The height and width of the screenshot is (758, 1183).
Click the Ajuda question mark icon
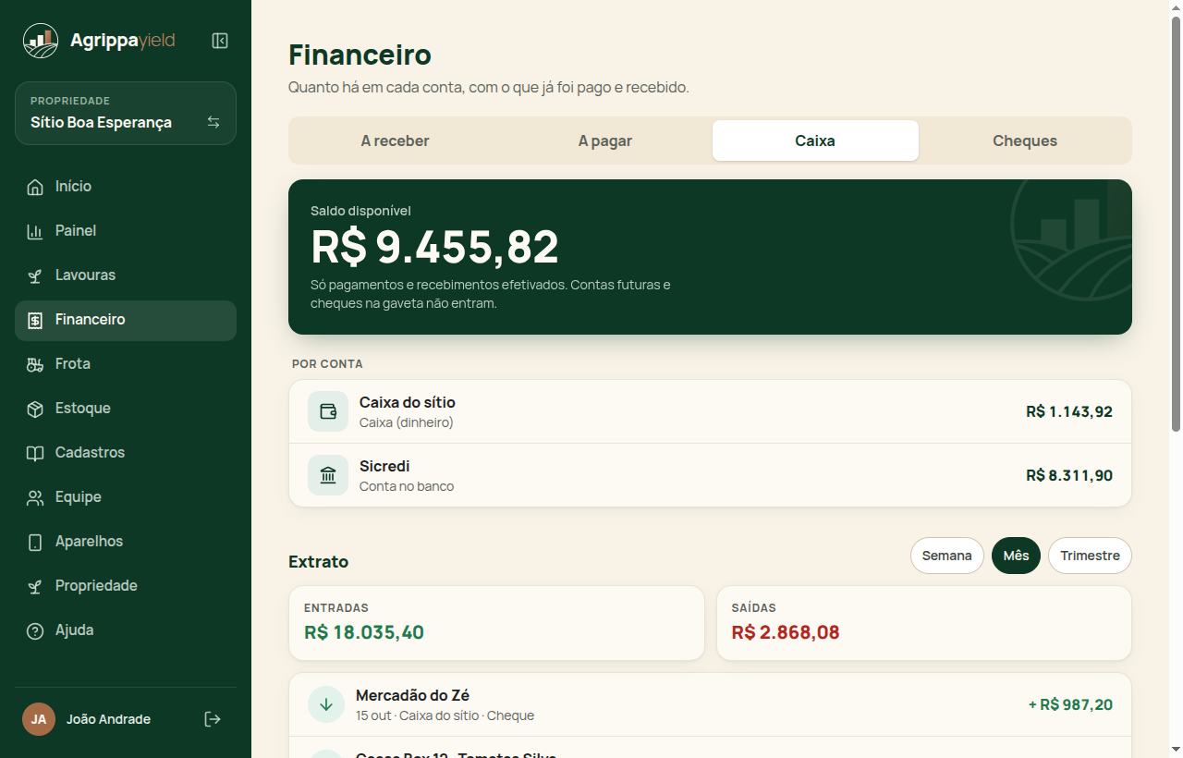(35, 630)
